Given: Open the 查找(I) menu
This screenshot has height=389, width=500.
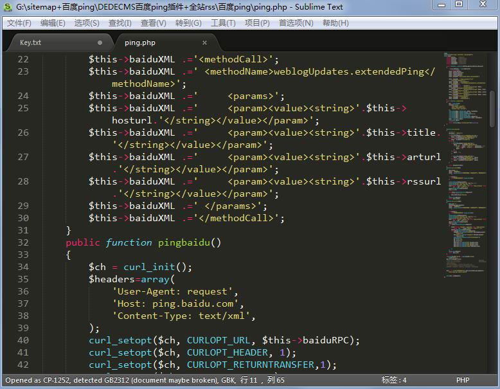Looking at the screenshot, I should pos(120,23).
